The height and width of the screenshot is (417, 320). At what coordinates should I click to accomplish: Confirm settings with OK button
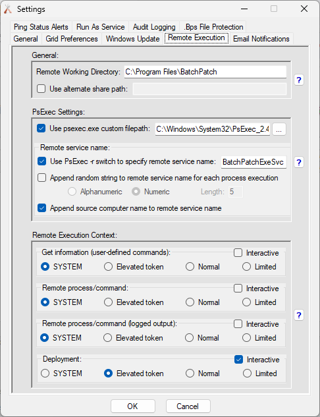coord(132,406)
